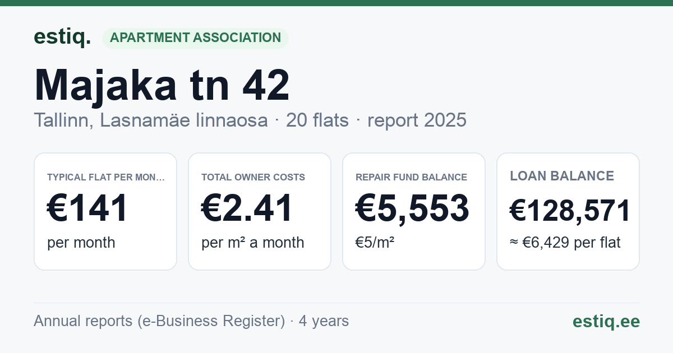Click the Majaka tn 42 heading
The height and width of the screenshot is (353, 673).
pos(162,85)
